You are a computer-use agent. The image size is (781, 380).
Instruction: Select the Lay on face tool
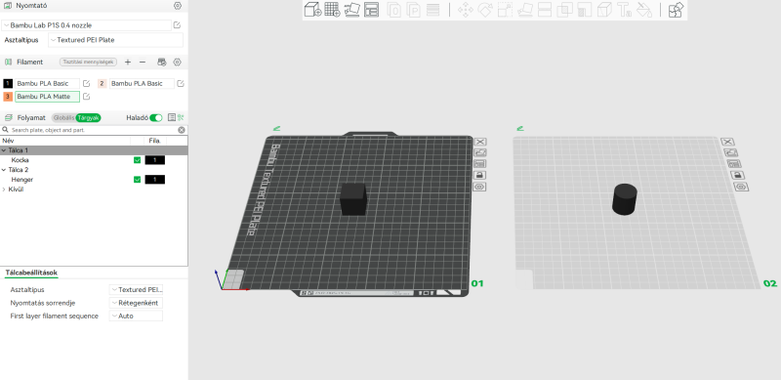pyautogui.click(x=525, y=10)
